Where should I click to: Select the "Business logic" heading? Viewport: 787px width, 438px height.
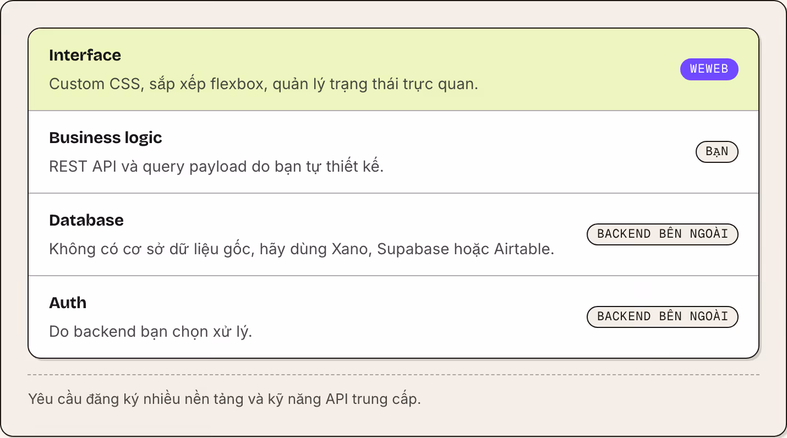pyautogui.click(x=106, y=138)
